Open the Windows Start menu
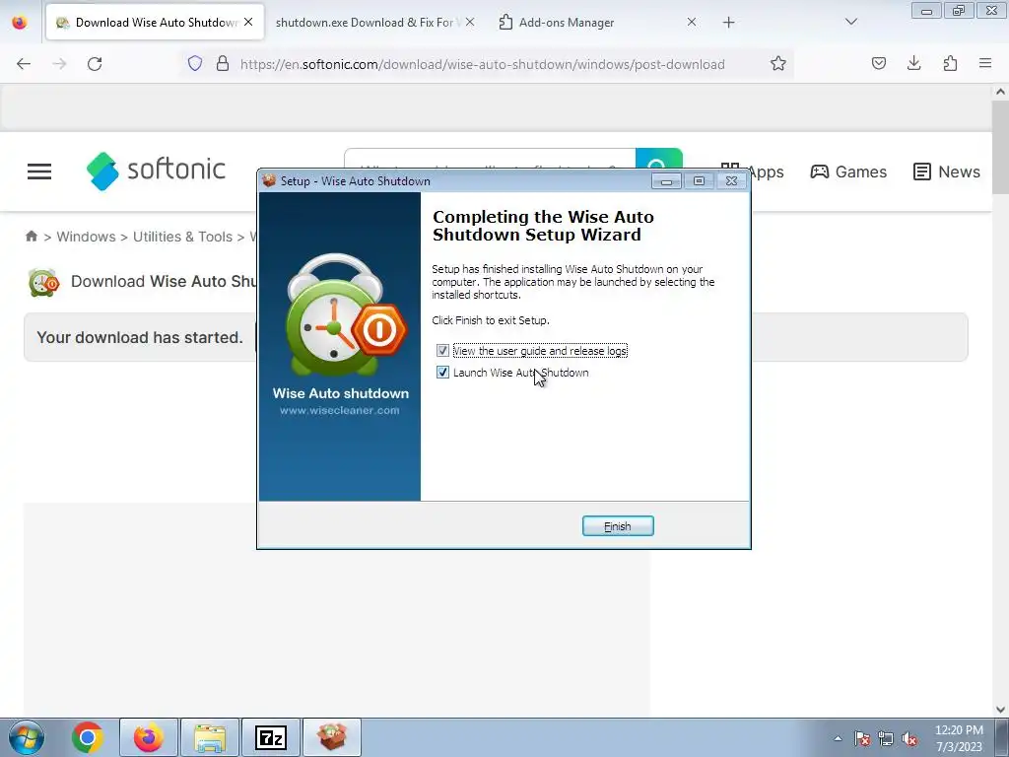The height and width of the screenshot is (757, 1009). click(27, 737)
